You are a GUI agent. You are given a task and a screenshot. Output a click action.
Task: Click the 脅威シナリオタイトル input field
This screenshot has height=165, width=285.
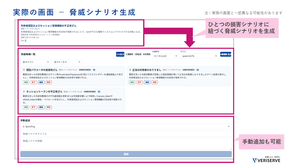point(126,134)
